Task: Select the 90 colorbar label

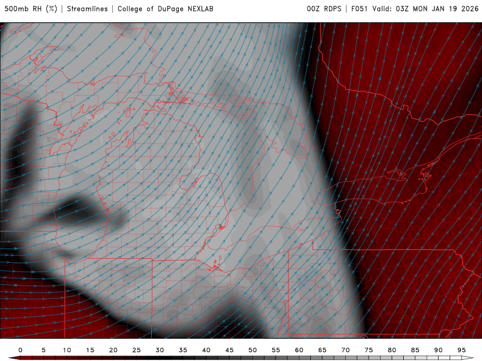Action: tap(438, 350)
